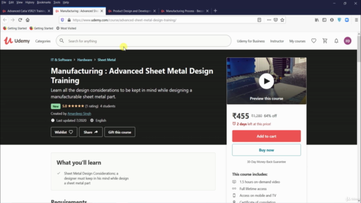Click the tracking protection shield icon
This screenshot has width=361, height=203.
tap(63, 20)
